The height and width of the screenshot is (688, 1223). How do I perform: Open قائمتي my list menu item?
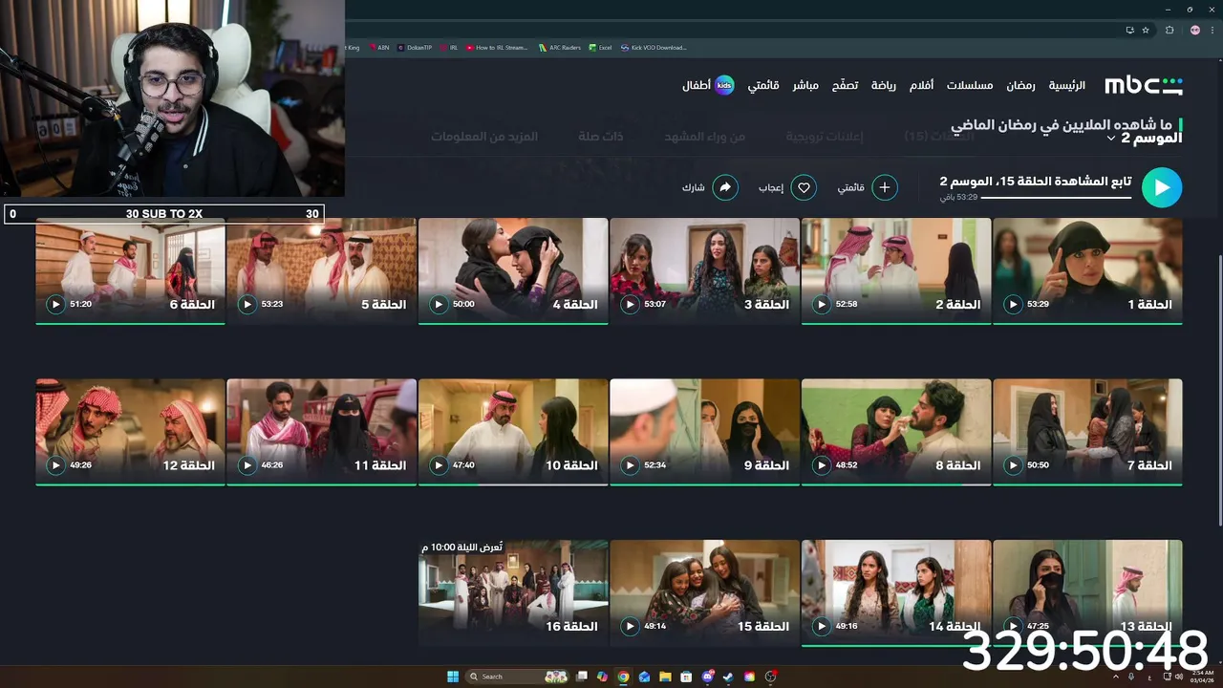coord(763,85)
